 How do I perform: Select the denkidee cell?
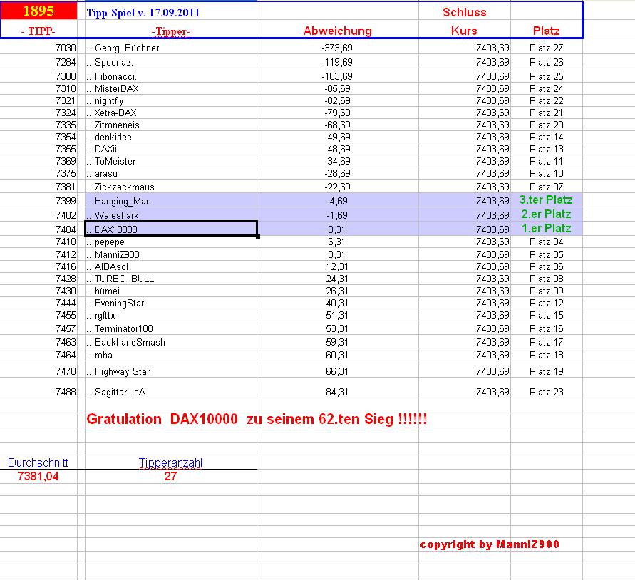click(x=171, y=137)
